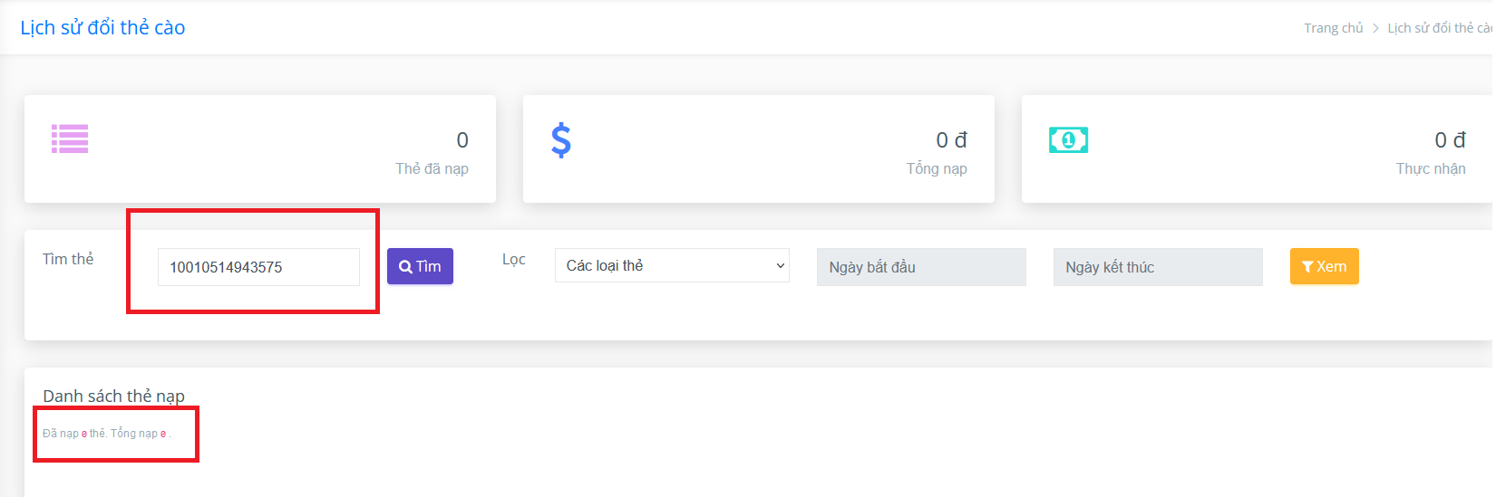Expand card type dropdown arrow
The height and width of the screenshot is (497, 1496).
point(780,266)
